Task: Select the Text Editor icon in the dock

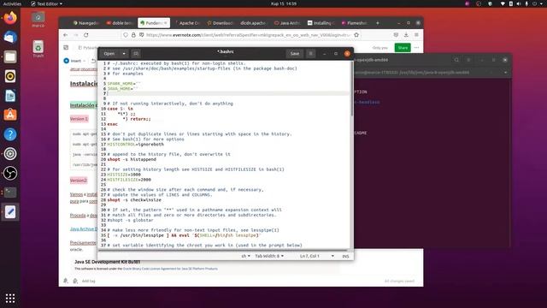Action: pyautogui.click(x=10, y=211)
